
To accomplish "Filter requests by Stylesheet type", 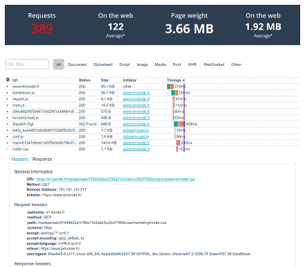I will (x=103, y=64).
